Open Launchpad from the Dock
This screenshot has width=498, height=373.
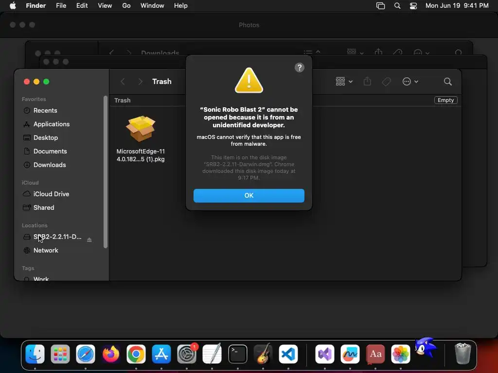60,354
